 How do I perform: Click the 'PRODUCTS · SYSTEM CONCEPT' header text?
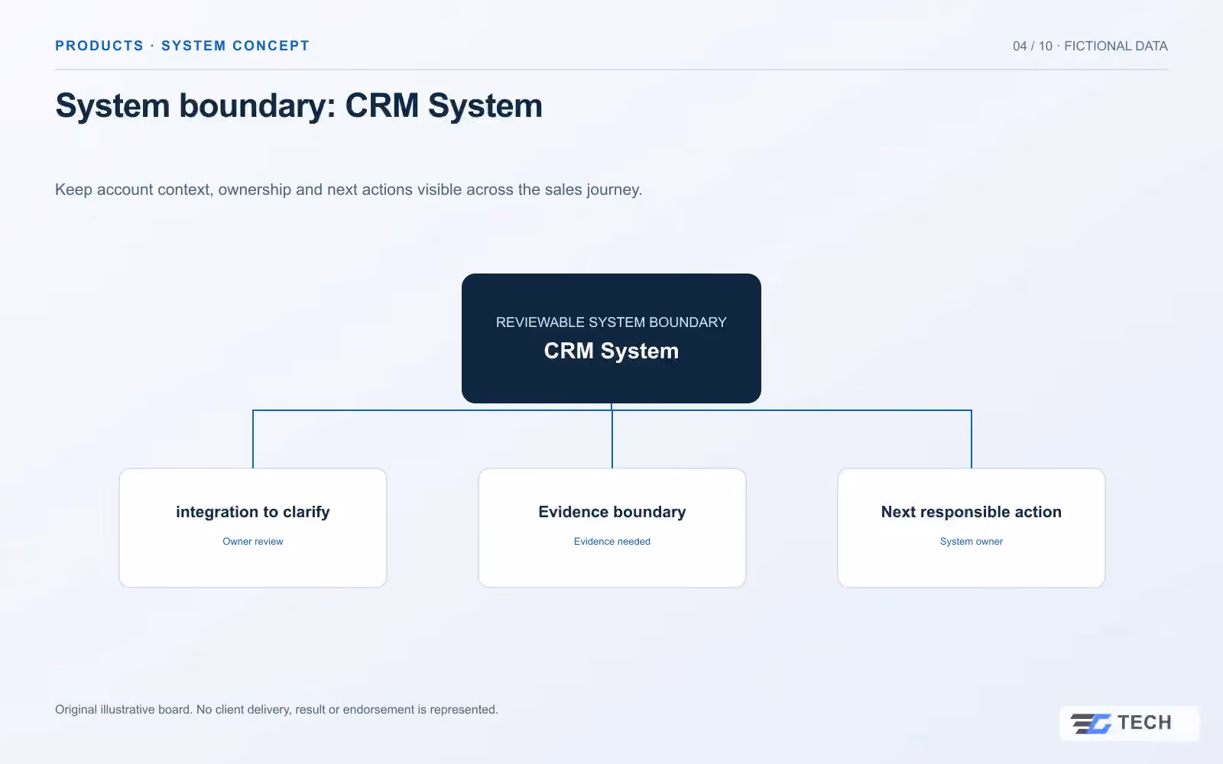pos(182,46)
